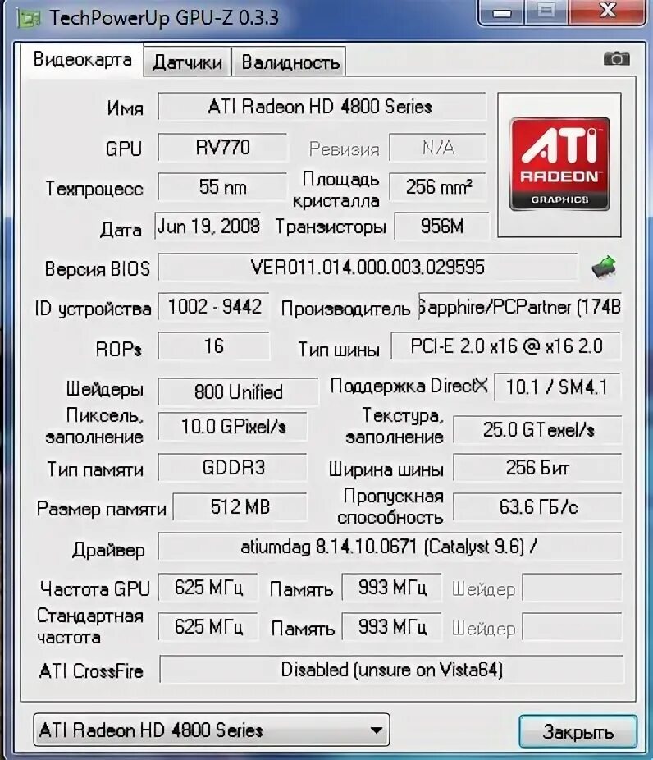Click the current Память clock 993 МГц

[392, 588]
